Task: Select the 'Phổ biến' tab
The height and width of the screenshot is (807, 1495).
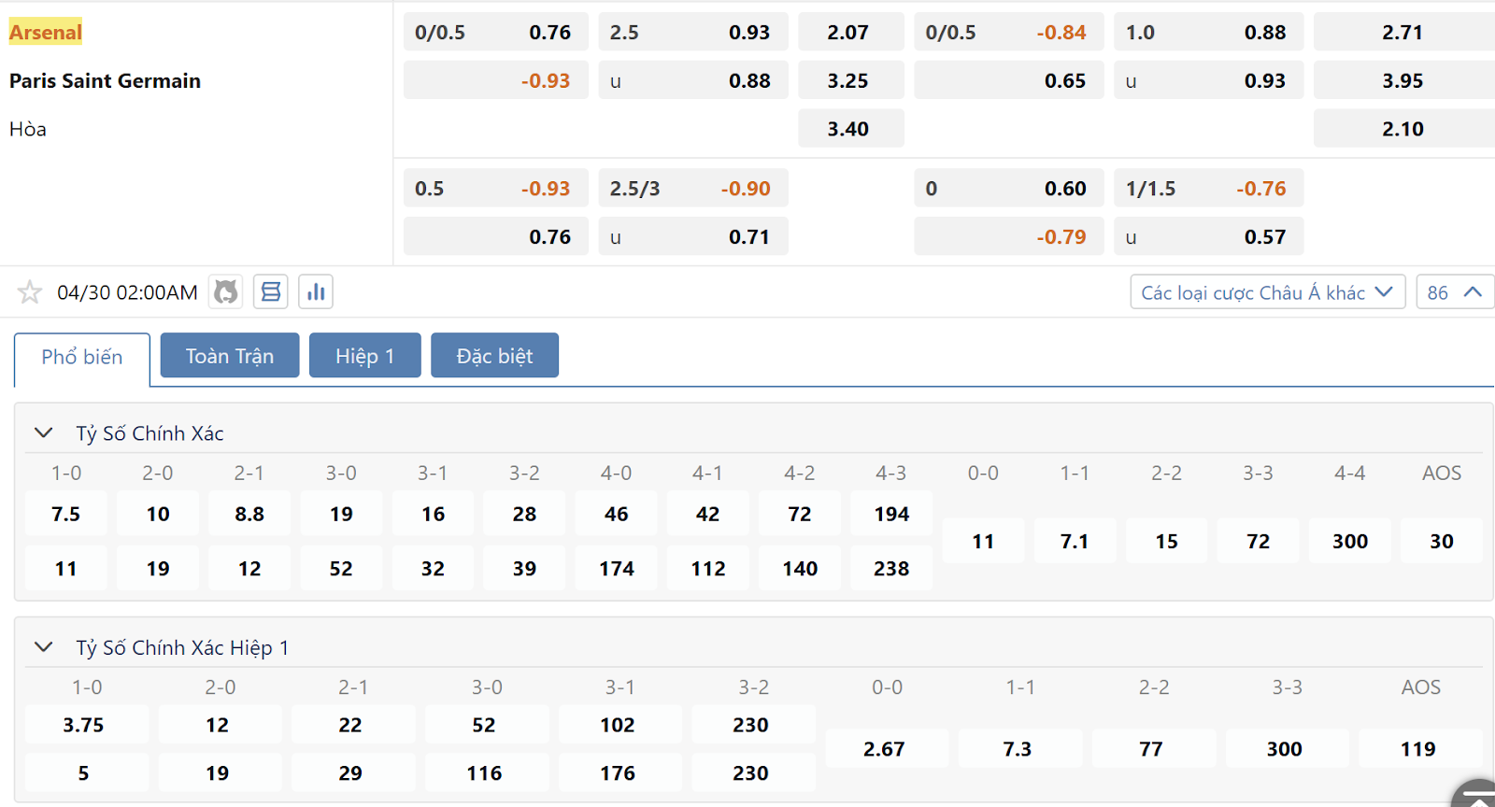Action: [x=82, y=357]
